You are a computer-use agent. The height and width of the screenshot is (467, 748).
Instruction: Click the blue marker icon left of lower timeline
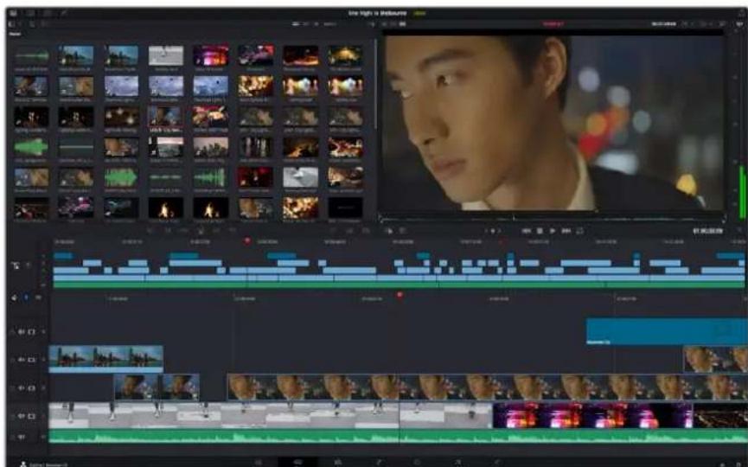26,297
